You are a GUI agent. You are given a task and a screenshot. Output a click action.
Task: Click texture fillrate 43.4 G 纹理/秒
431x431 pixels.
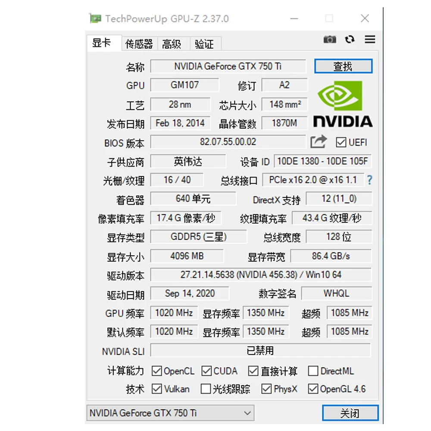(332, 218)
